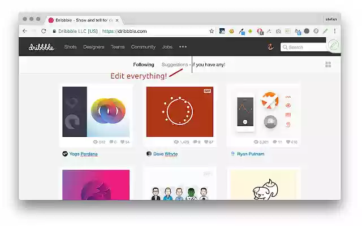Like Ryan Putnam's shot with 416 hearts
The height and width of the screenshot is (226, 362).
point(292,142)
